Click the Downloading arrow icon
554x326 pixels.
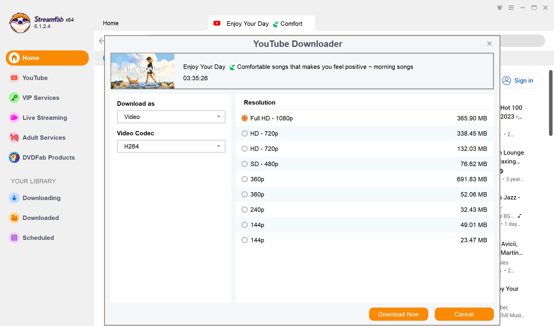tap(14, 198)
